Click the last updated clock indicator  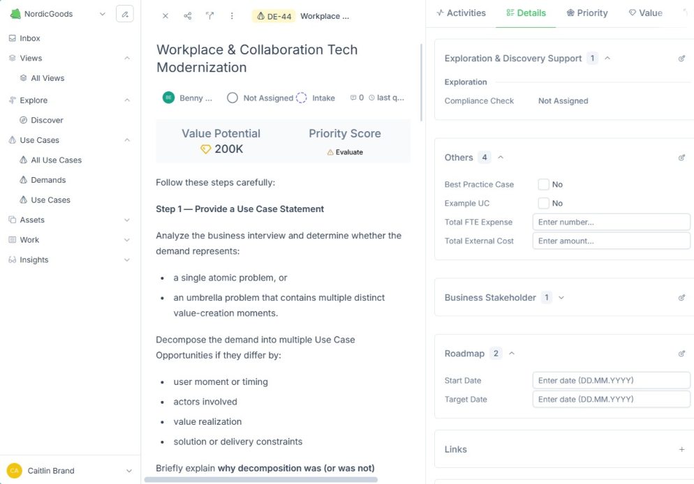point(371,98)
